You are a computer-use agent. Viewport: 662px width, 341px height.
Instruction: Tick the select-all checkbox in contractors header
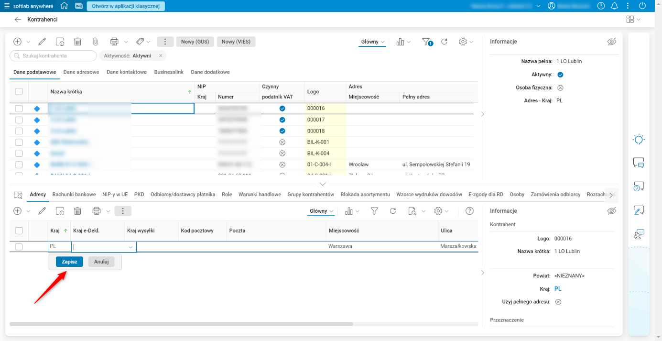[19, 91]
